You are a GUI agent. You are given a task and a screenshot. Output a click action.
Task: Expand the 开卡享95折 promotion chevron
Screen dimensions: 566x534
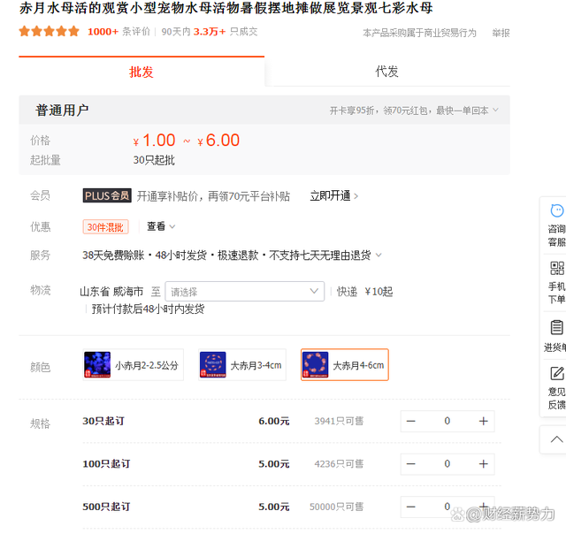[x=496, y=110]
